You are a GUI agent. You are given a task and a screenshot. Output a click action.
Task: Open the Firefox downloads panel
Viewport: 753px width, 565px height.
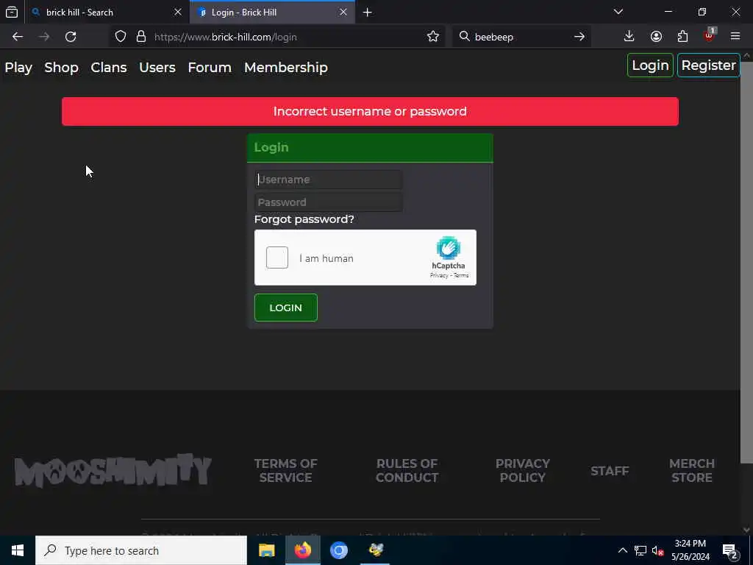click(629, 37)
